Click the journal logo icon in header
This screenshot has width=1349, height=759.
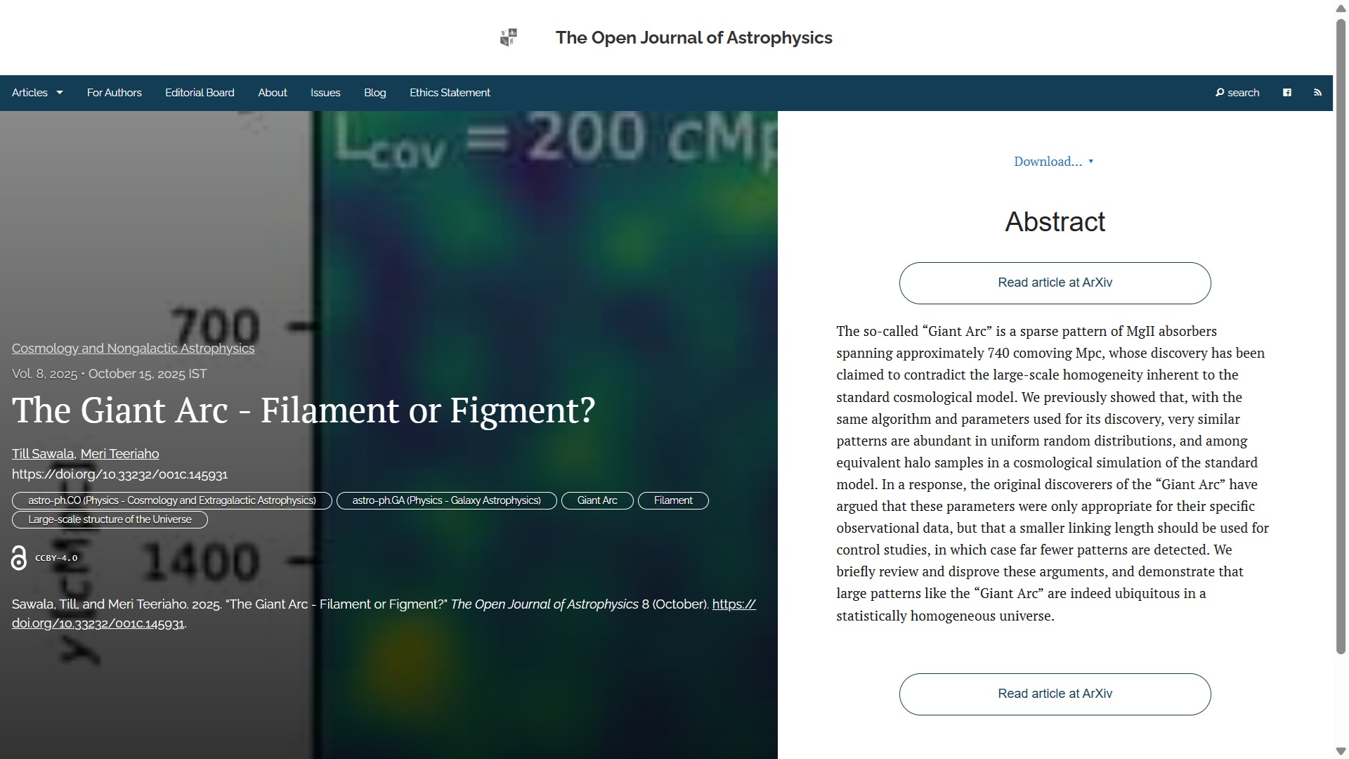(509, 37)
